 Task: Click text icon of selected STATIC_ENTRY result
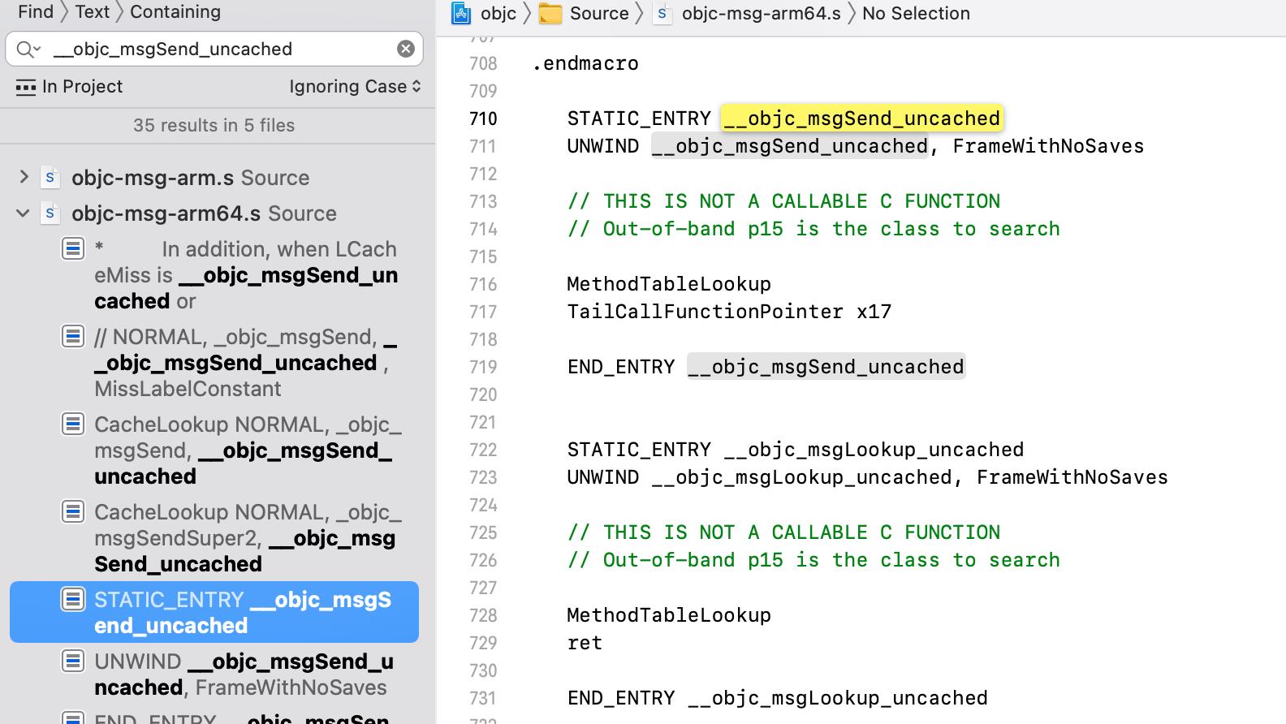(73, 599)
